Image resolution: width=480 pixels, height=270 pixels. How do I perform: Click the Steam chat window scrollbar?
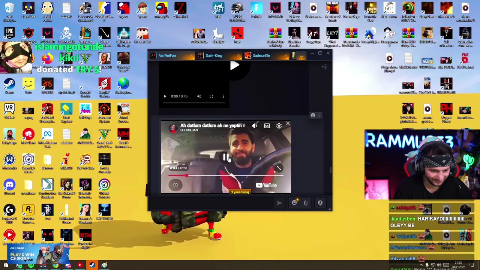(x=330, y=170)
